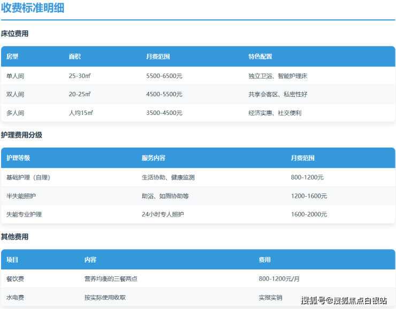
Task: Click the 5500-6500元 price cell
Action: (164, 76)
